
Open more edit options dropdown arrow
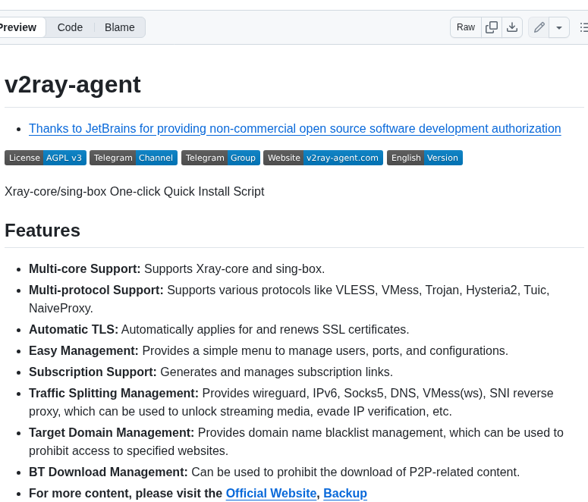[x=558, y=27]
